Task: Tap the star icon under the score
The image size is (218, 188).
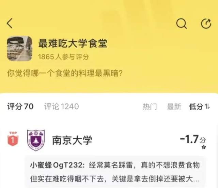Action: 204,147
